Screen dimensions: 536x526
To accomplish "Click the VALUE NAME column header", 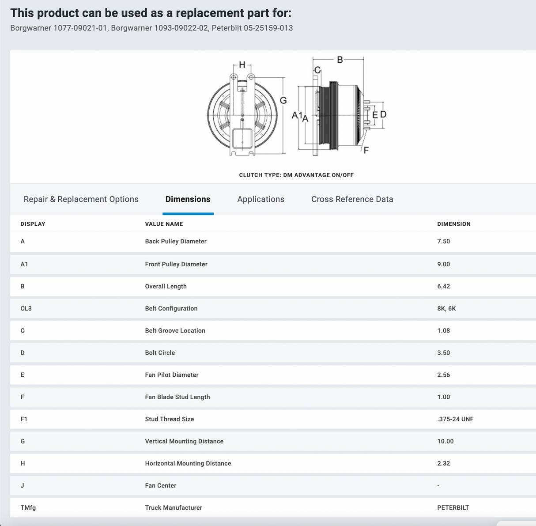I will [x=164, y=224].
